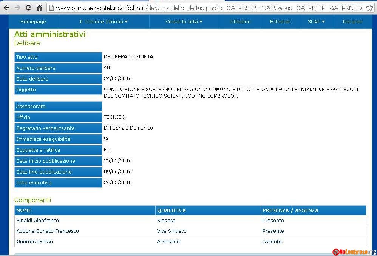The height and width of the screenshot is (256, 377).
Task: Expand the Vivere la città dropdown
Action: pos(184,21)
